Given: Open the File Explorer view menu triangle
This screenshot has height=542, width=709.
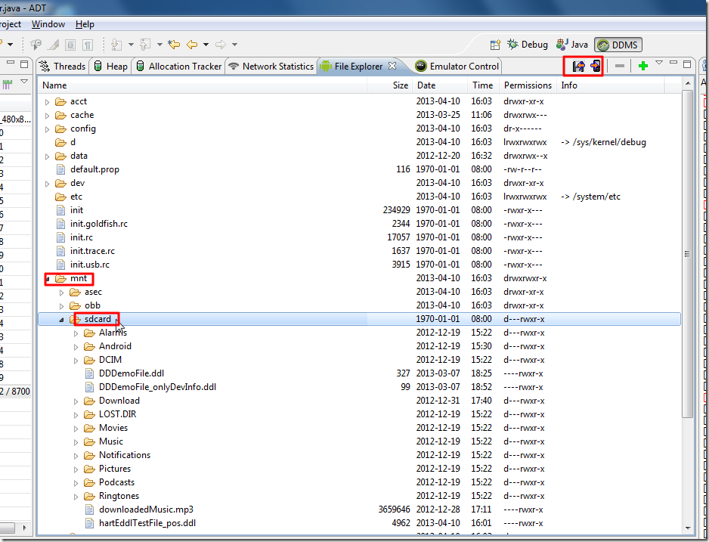Looking at the screenshot, I should click(x=659, y=63).
